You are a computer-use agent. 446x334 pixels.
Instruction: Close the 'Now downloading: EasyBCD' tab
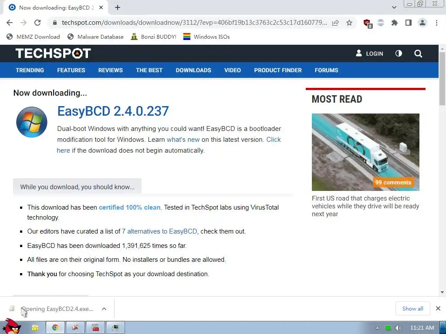pyautogui.click(x=101, y=8)
